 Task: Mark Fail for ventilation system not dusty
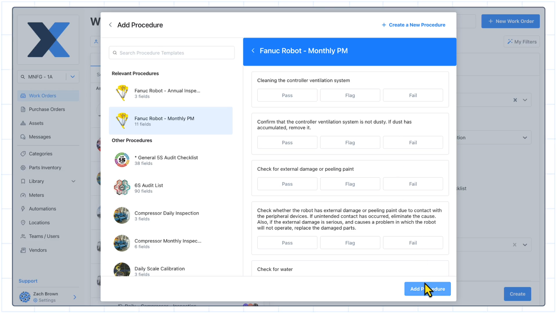click(x=413, y=143)
